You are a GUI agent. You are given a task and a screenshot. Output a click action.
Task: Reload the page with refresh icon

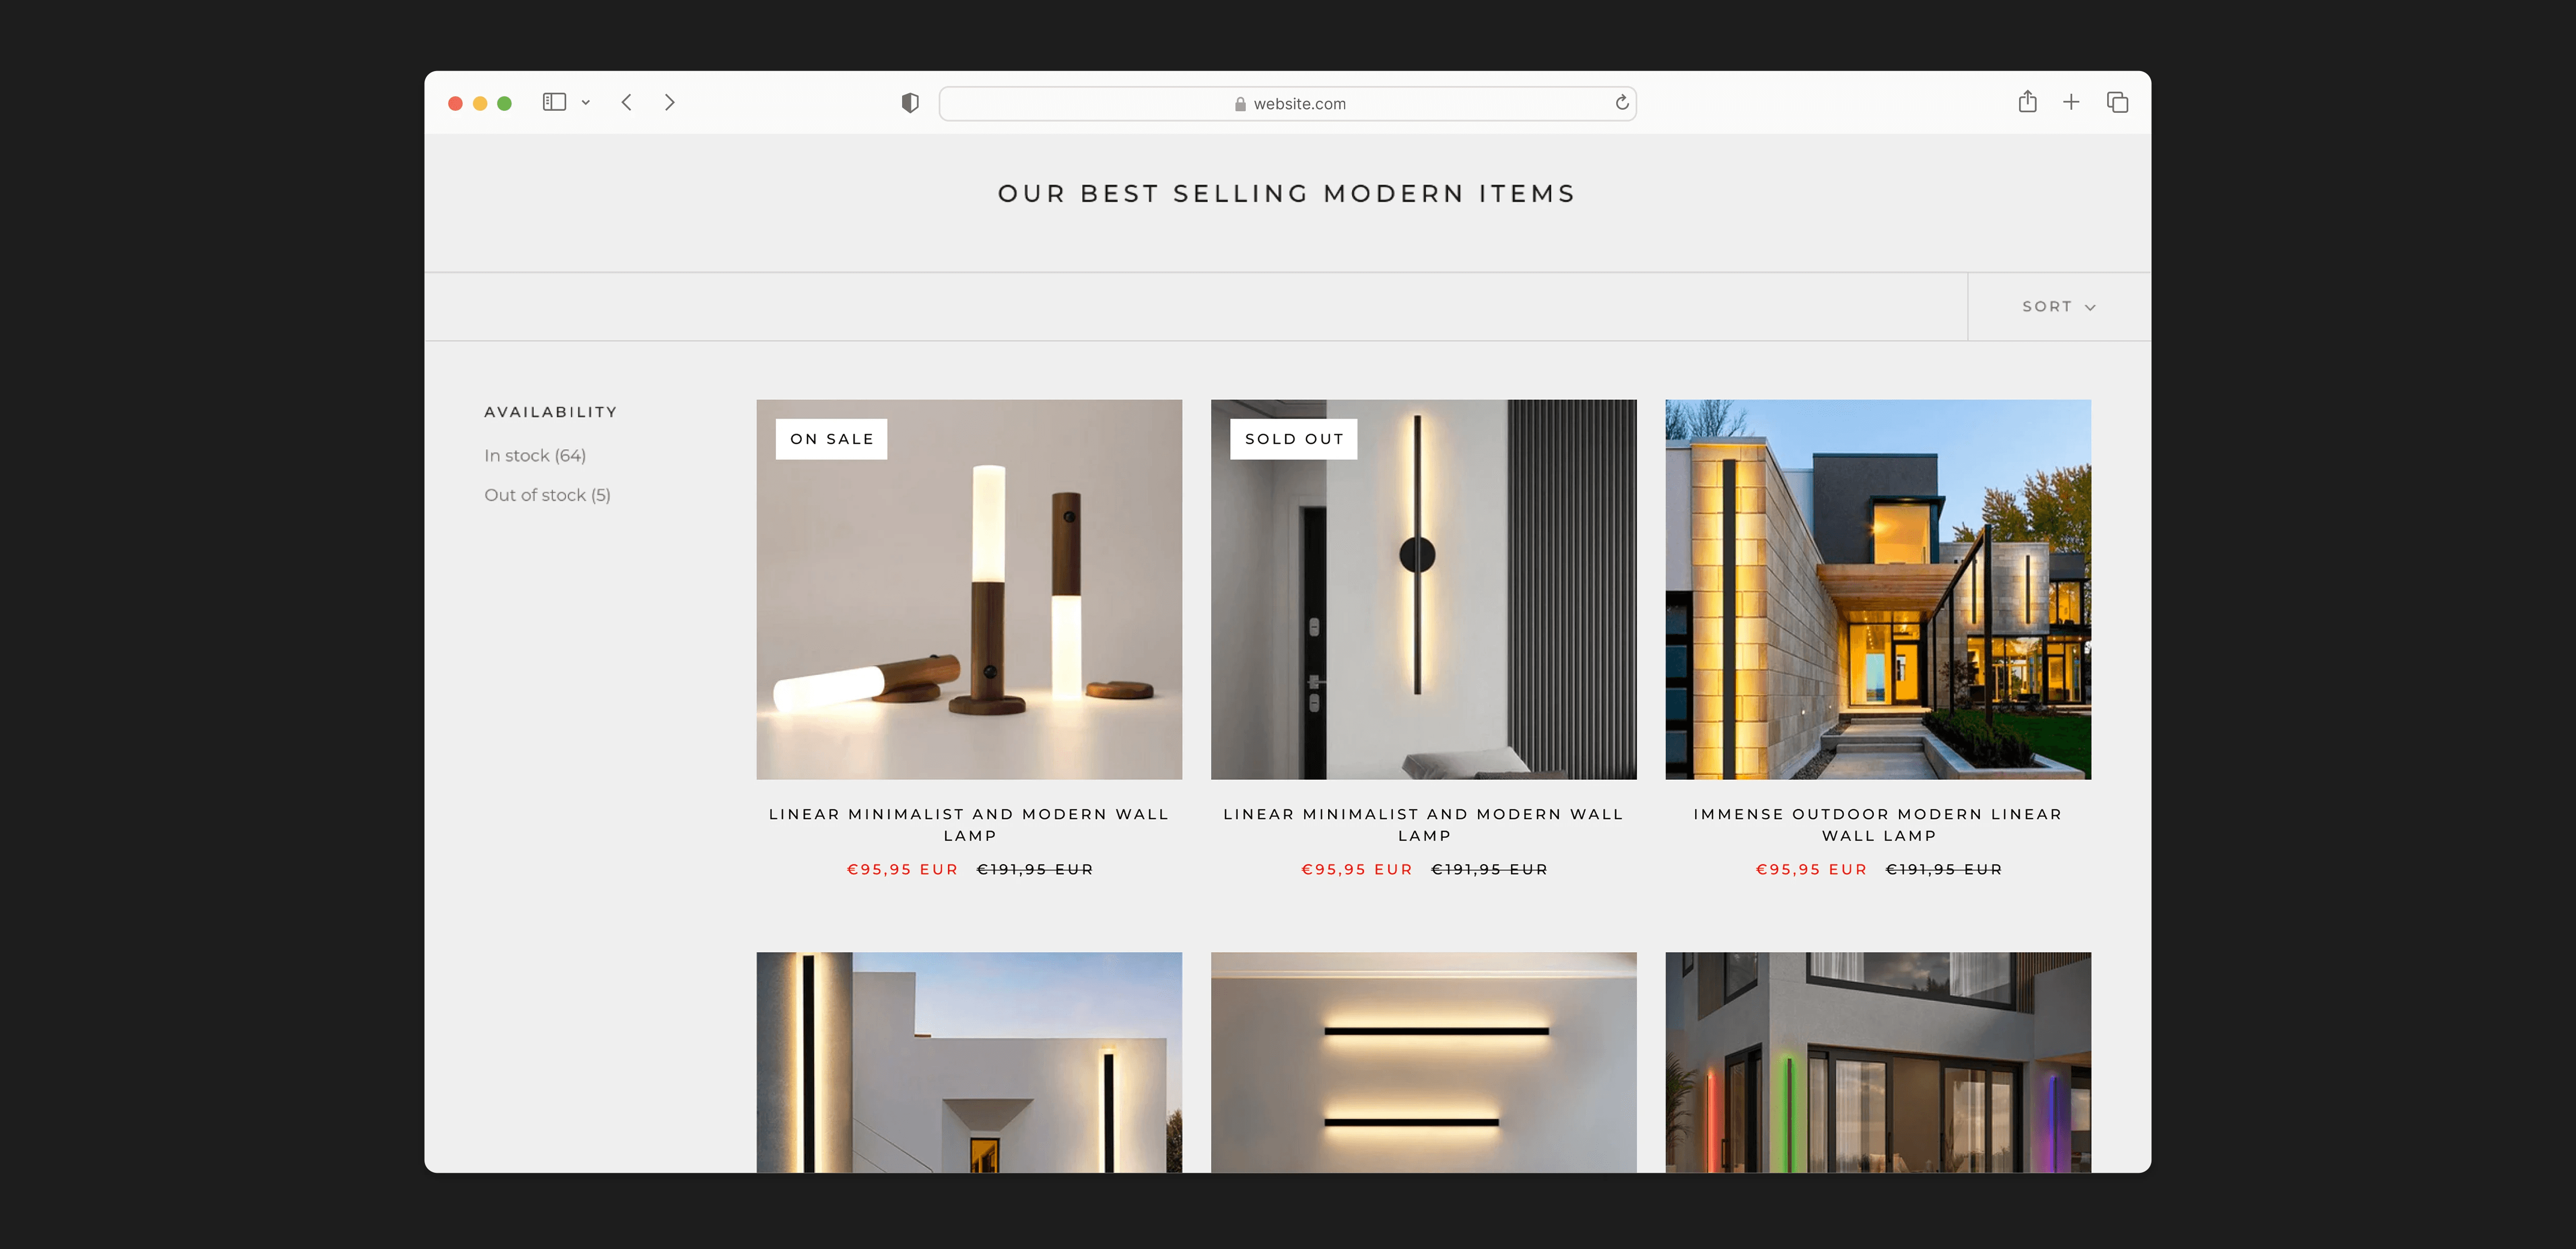click(1622, 102)
